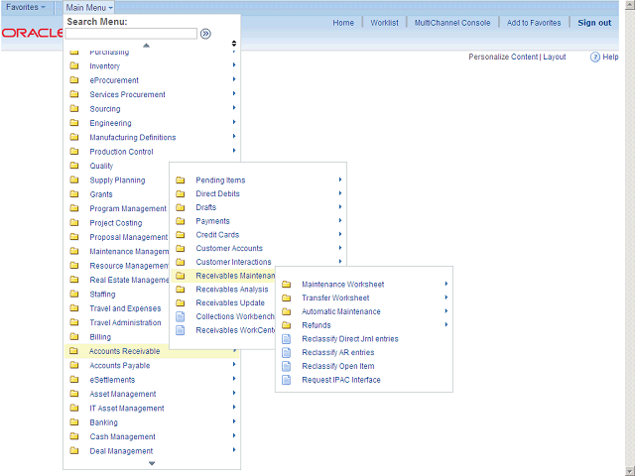
Task: Click the search go arrow button
Action: [x=205, y=33]
